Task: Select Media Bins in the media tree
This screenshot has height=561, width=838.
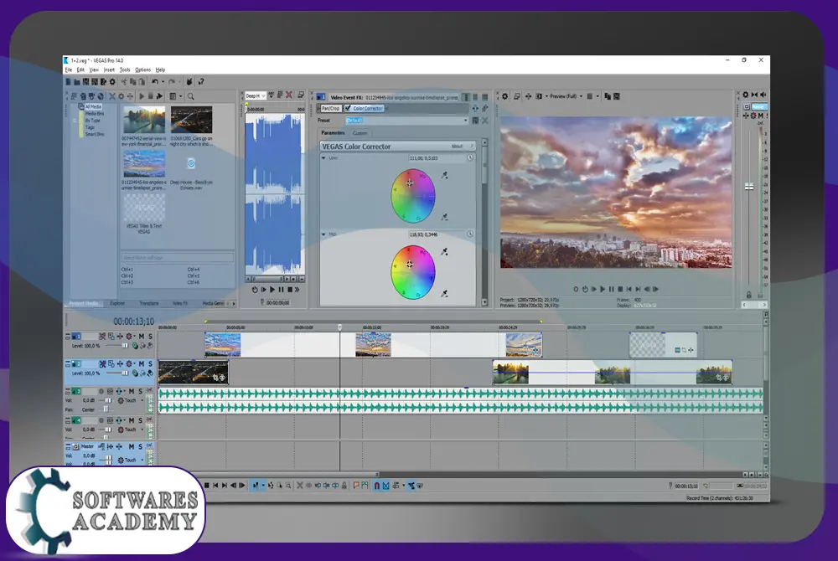Action: [x=95, y=114]
